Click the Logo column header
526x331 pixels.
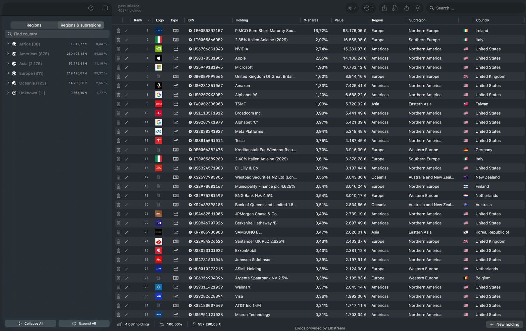[x=160, y=20]
